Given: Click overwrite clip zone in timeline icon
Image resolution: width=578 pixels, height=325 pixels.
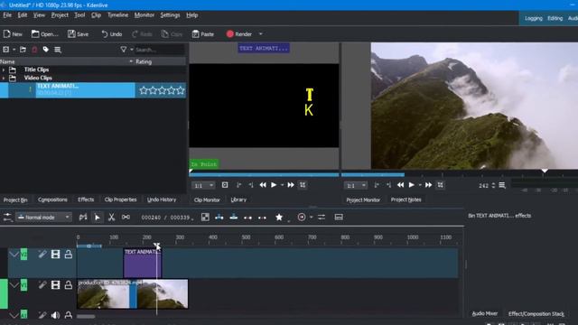Looking at the screenshot, I should pos(234,217).
